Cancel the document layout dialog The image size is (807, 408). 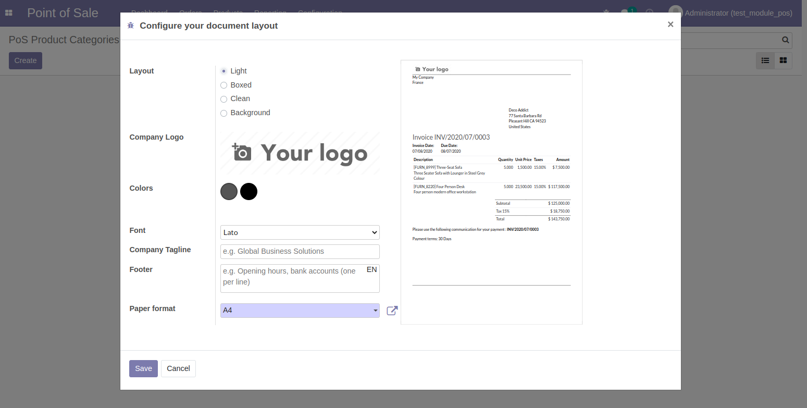(x=178, y=368)
